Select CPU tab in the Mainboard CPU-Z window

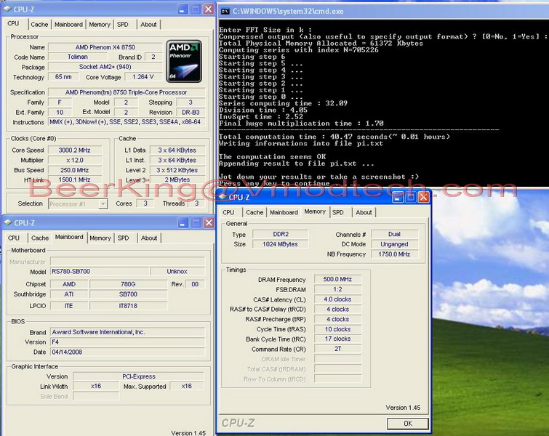[14, 238]
